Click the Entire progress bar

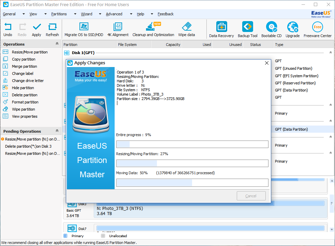pyautogui.click(x=192, y=144)
